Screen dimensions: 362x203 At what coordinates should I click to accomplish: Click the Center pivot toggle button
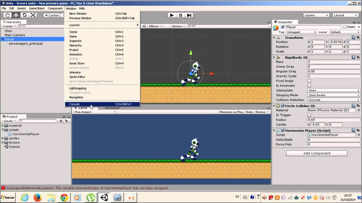pos(51,15)
